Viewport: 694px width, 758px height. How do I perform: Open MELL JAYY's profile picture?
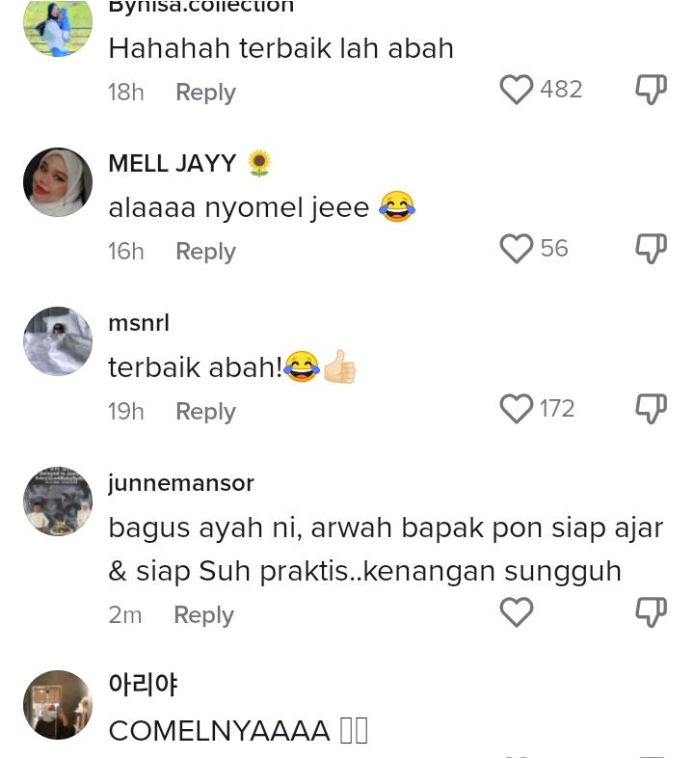pos(58,182)
